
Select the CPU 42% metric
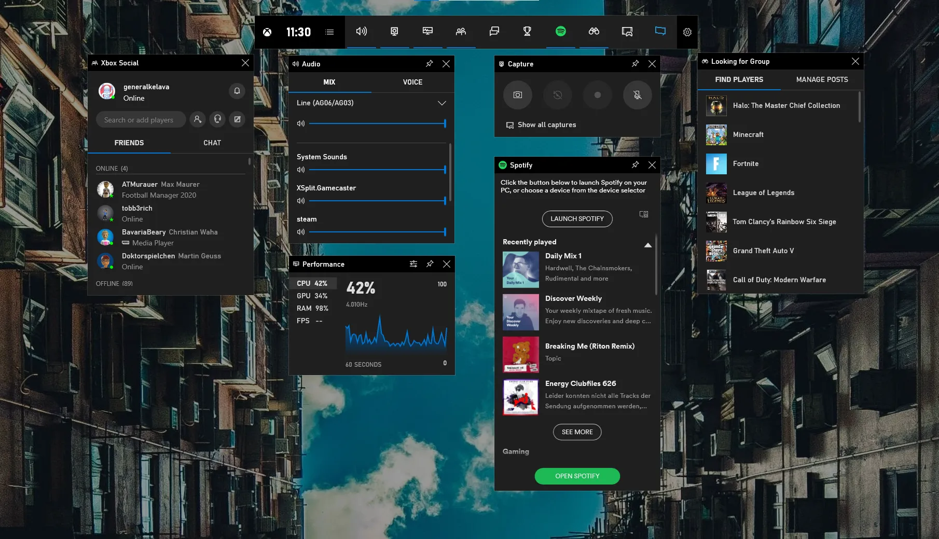coord(313,283)
